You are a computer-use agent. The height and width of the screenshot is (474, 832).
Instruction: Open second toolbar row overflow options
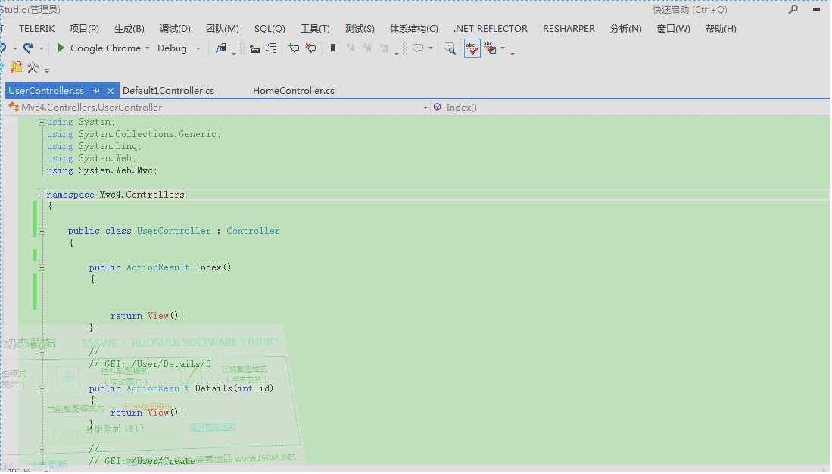(47, 70)
